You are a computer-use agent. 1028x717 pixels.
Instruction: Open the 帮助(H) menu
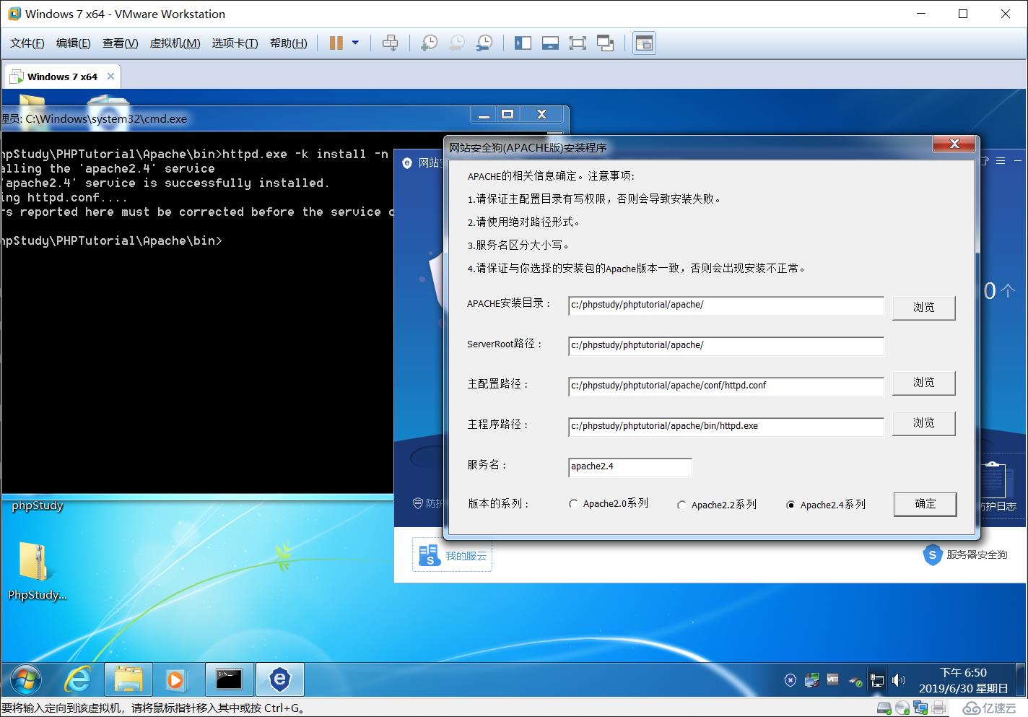click(289, 43)
